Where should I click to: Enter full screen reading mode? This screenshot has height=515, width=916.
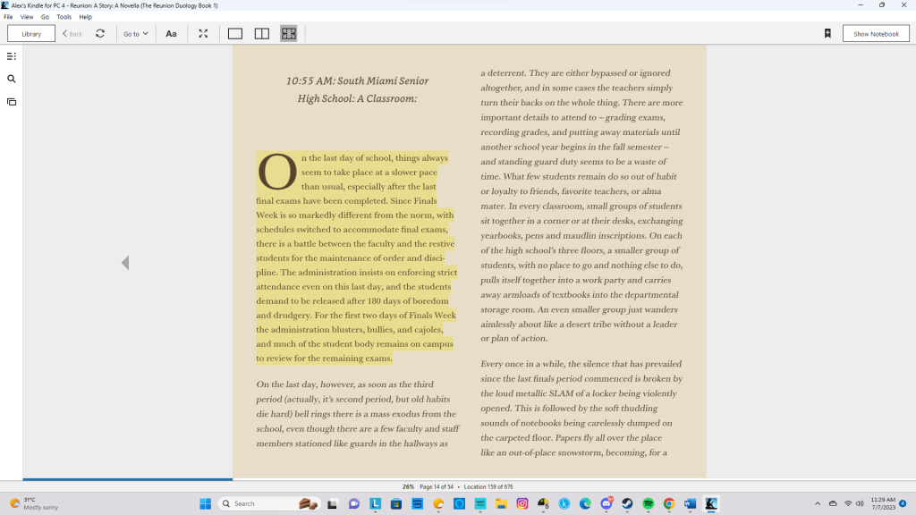tap(203, 34)
